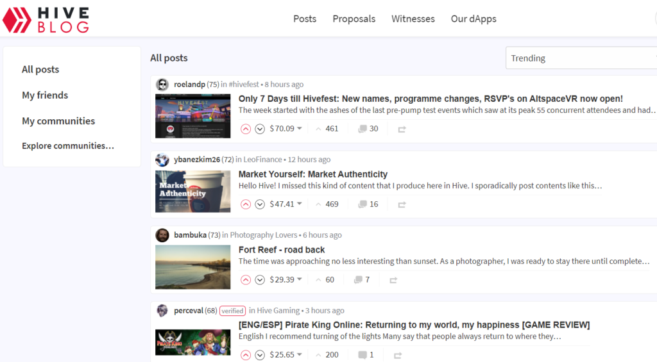Open the Hivefest post excerpt text
The height and width of the screenshot is (362, 657).
point(447,110)
